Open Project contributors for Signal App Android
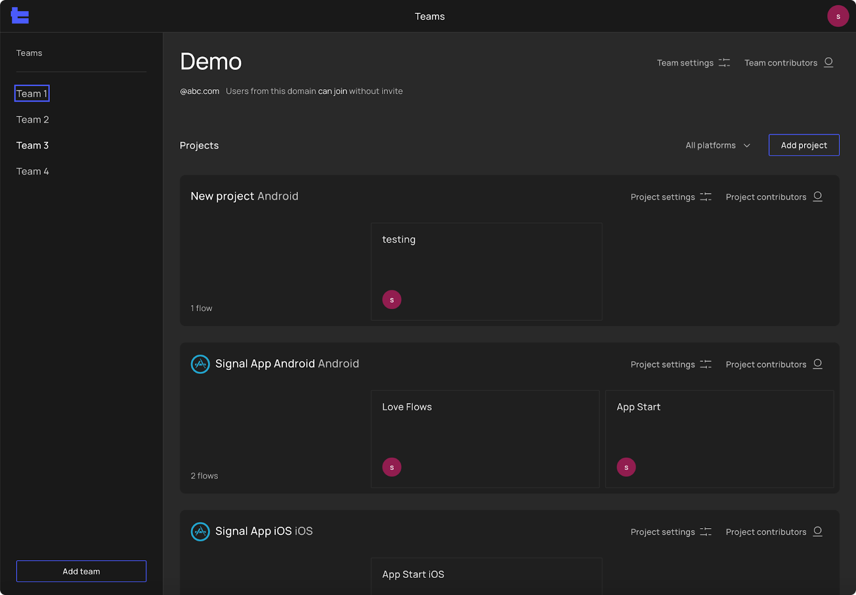This screenshot has width=856, height=595. [774, 364]
